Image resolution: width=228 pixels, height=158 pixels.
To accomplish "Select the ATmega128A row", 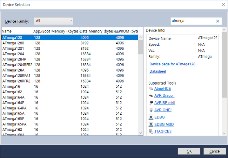I will coord(70,70).
